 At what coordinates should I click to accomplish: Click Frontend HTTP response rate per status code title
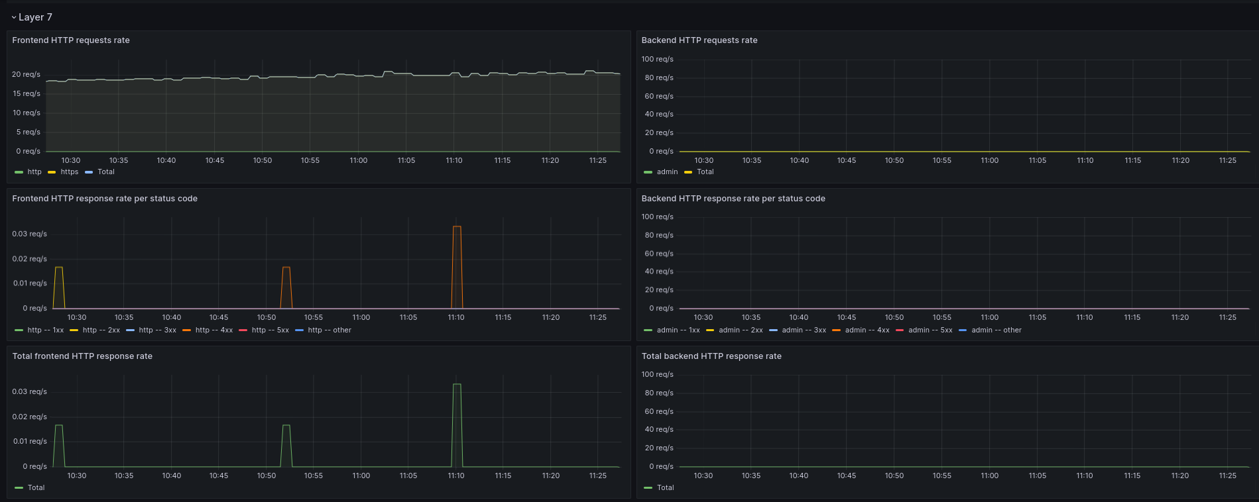pos(105,199)
